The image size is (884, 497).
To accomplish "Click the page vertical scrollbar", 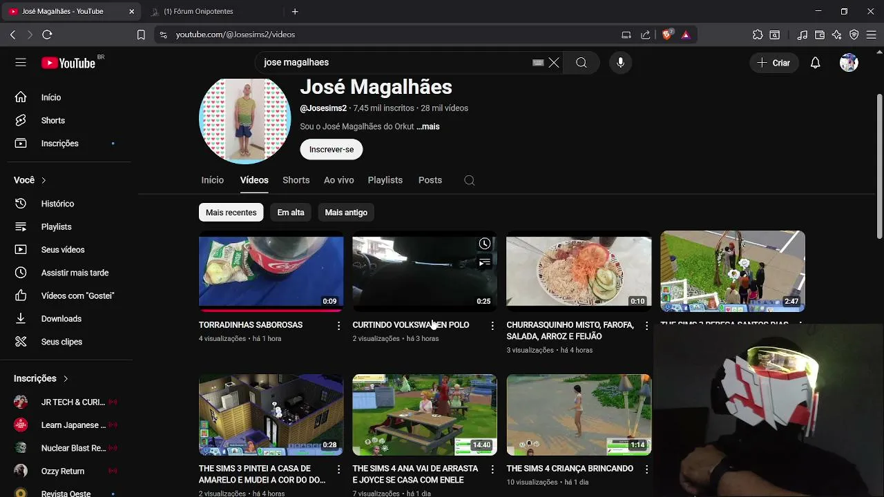I will coord(879,166).
